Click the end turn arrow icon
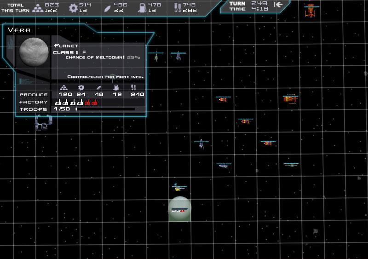Viewport: 368px width, 259px height. click(278, 5)
